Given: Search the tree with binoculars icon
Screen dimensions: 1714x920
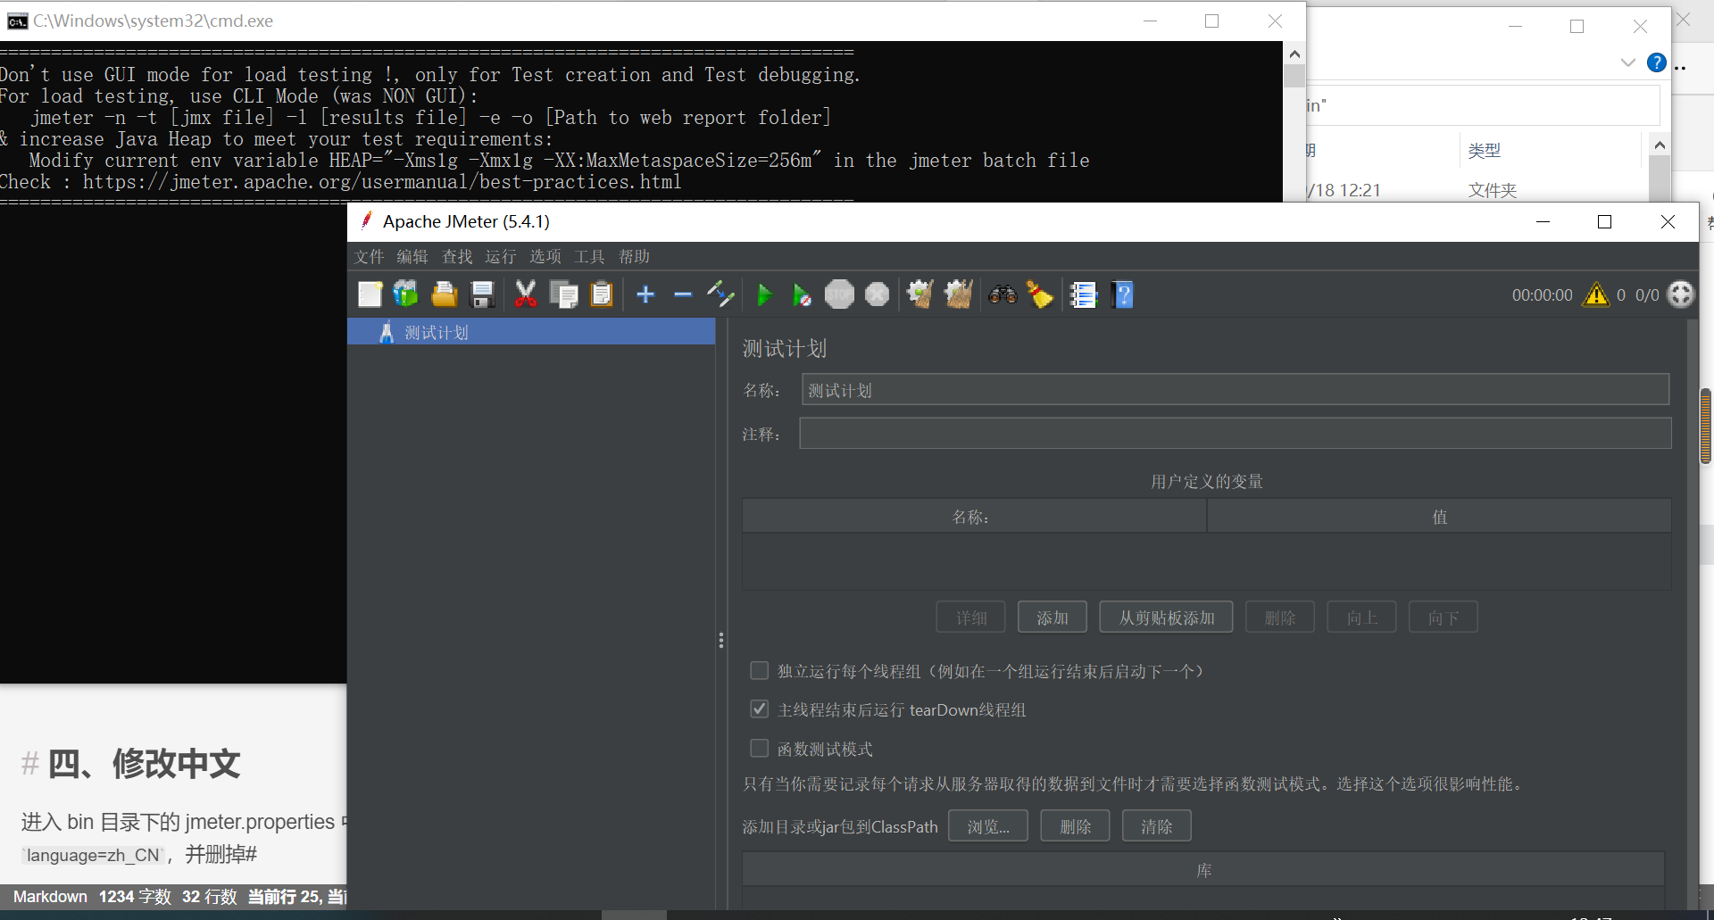Looking at the screenshot, I should [x=1003, y=294].
